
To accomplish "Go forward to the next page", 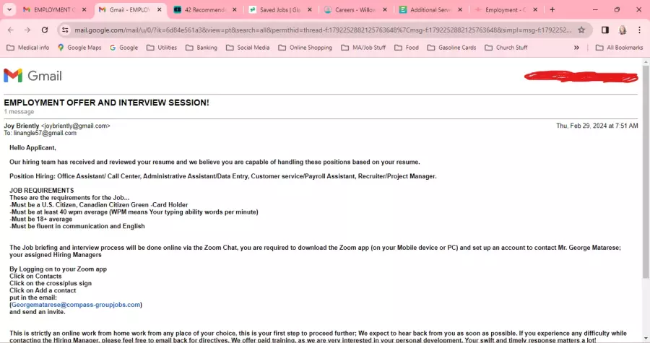I will 27,30.
